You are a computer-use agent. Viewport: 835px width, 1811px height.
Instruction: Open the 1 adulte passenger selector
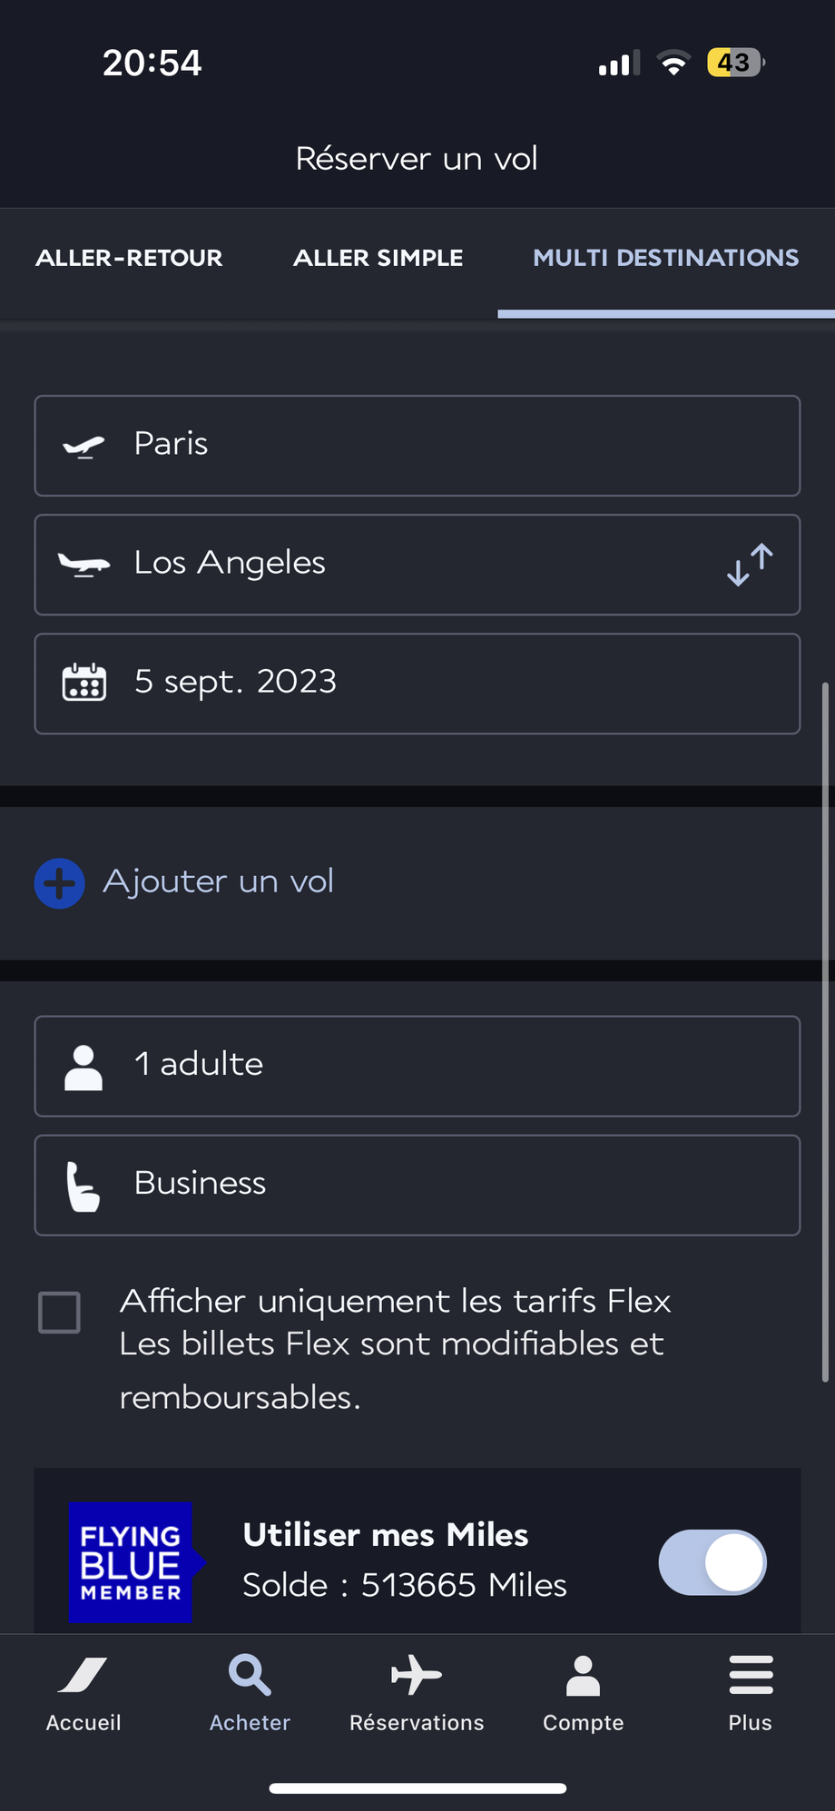coord(417,1066)
